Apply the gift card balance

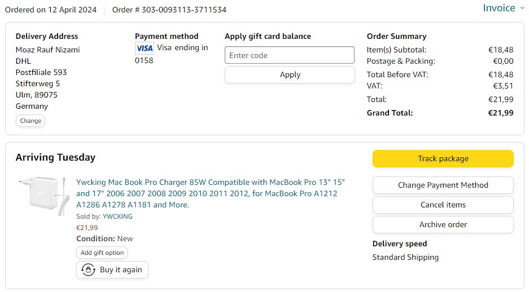(x=290, y=74)
